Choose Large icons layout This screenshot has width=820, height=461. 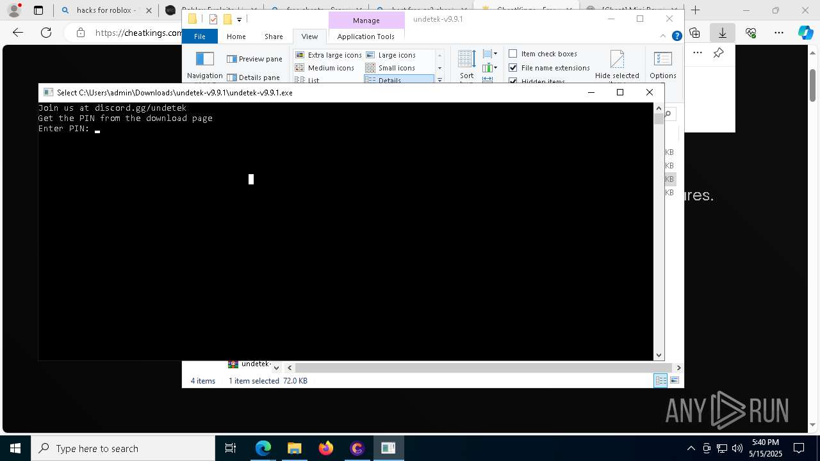click(390, 55)
